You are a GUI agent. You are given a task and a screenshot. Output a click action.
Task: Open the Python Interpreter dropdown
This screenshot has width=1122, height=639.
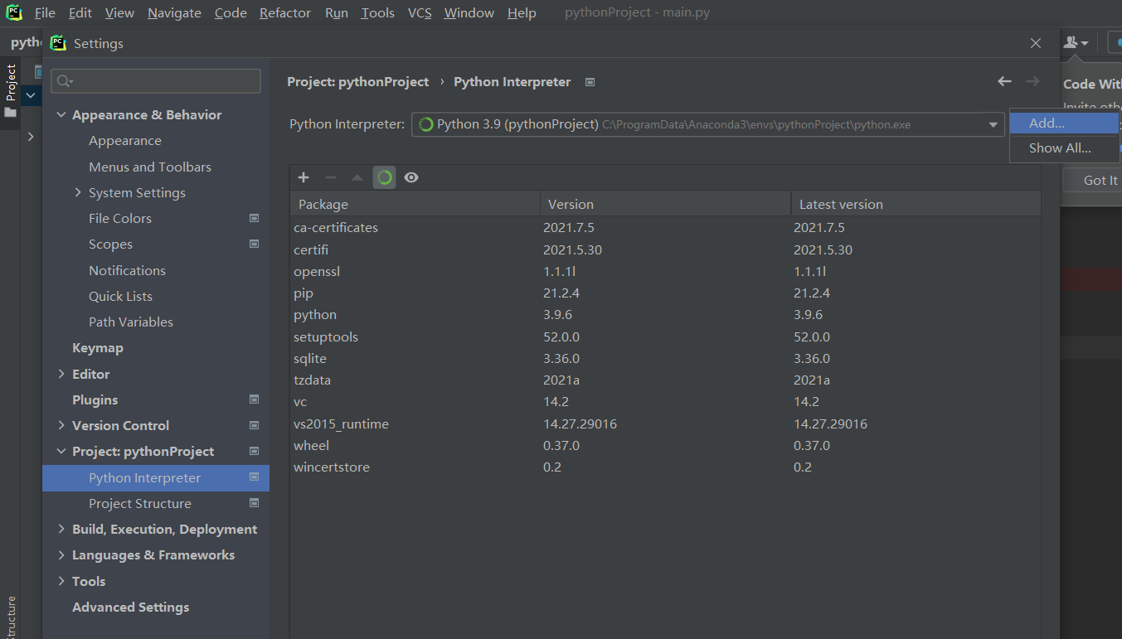[x=993, y=124]
